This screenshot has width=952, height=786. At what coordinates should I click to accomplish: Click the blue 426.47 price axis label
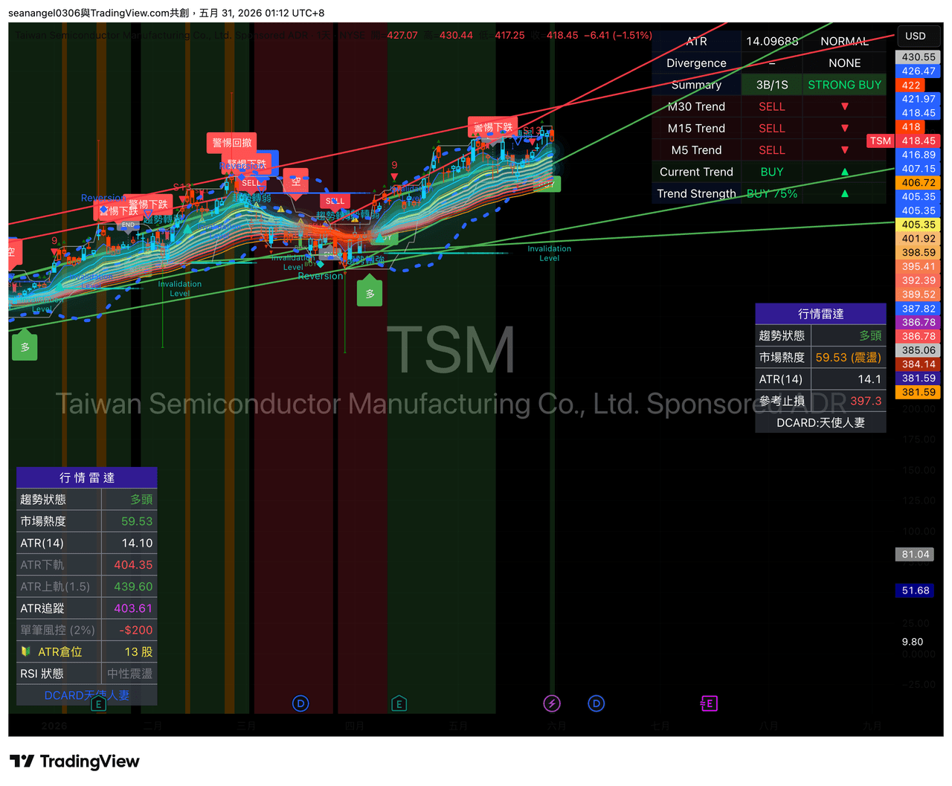(x=919, y=71)
